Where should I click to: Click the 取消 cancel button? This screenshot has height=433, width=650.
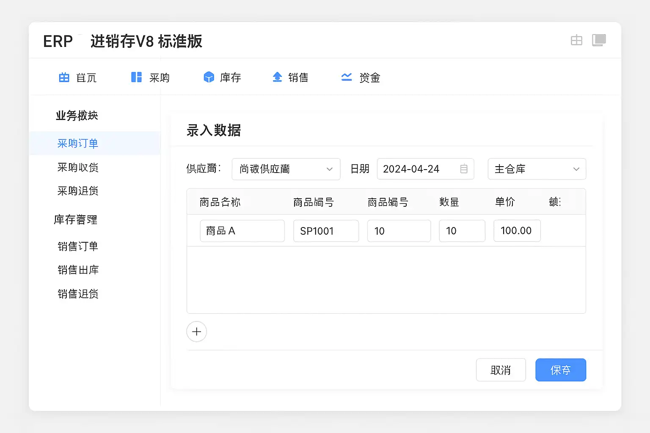tap(501, 370)
